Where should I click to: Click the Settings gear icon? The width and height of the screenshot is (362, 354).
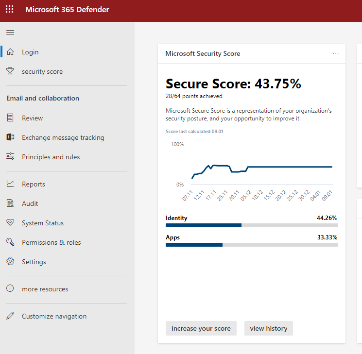coord(10,262)
